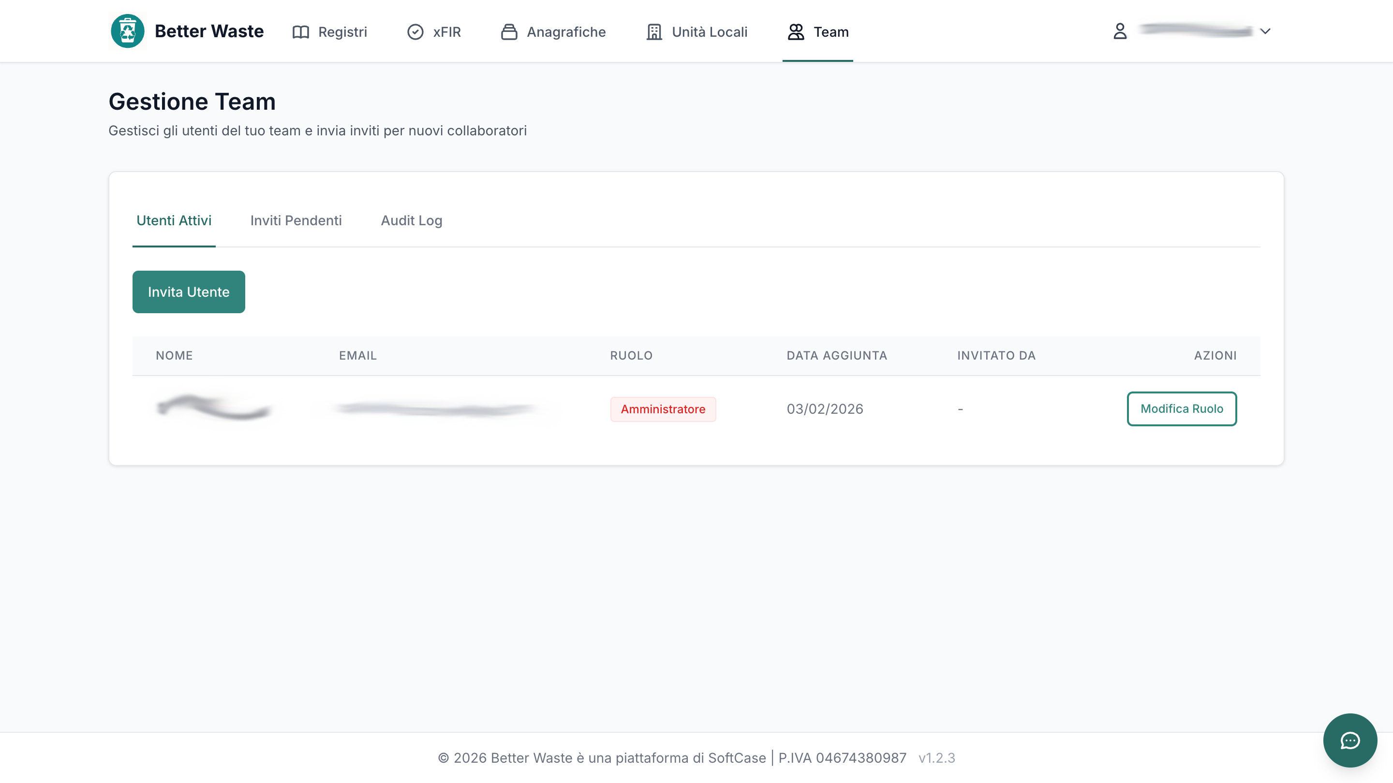Click the Modifica Ruolo button

click(1182, 408)
